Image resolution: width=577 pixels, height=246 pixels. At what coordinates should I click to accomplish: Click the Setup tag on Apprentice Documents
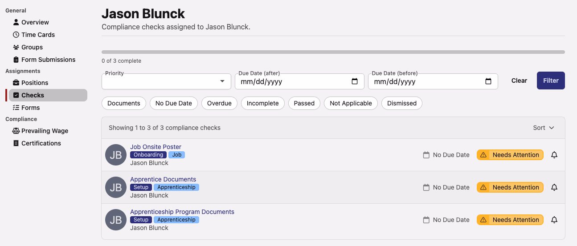[x=141, y=187]
